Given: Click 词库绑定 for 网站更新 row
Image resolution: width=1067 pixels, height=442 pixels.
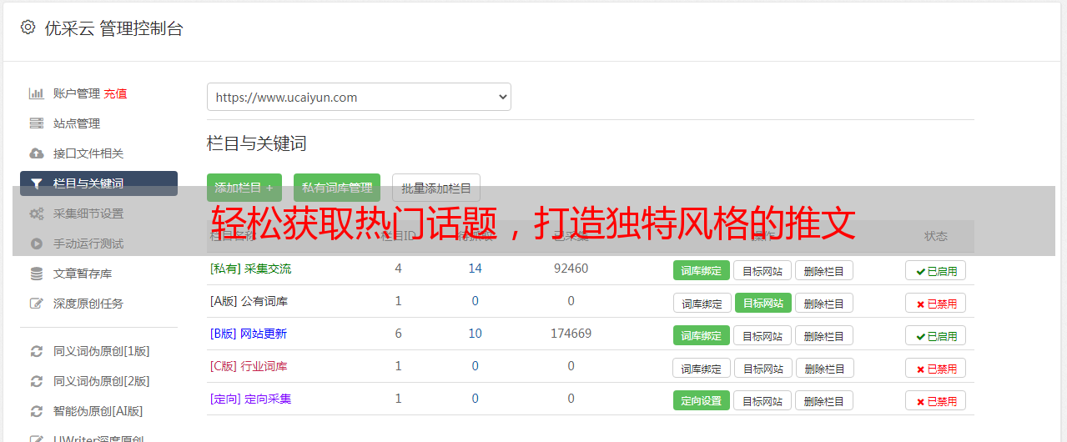Looking at the screenshot, I should click(702, 335).
